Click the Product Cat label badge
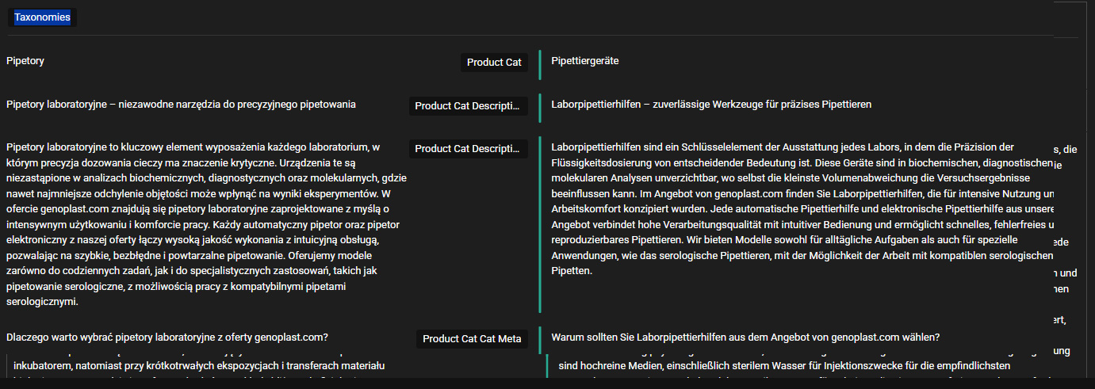Image resolution: width=1095 pixels, height=389 pixels. click(493, 63)
